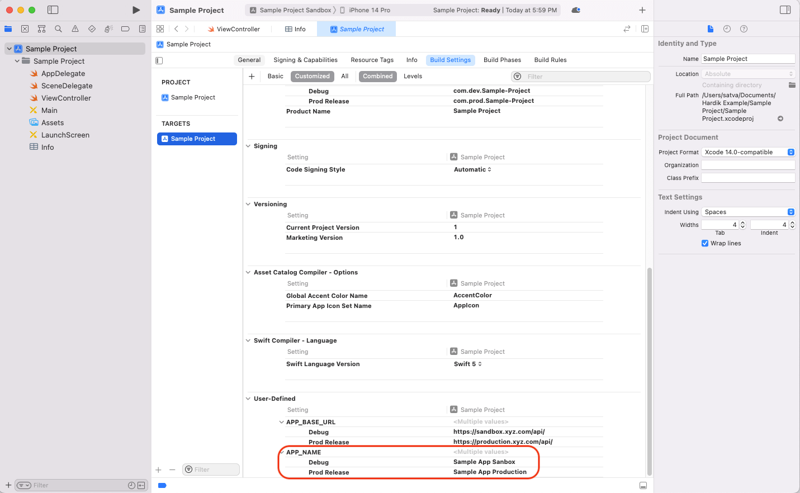The height and width of the screenshot is (493, 800).
Task: Open AppDelegate file in navigator
Action: pyautogui.click(x=63, y=73)
